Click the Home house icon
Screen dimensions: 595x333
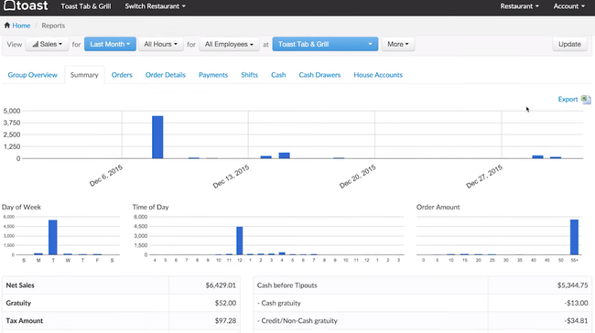pyautogui.click(x=6, y=26)
